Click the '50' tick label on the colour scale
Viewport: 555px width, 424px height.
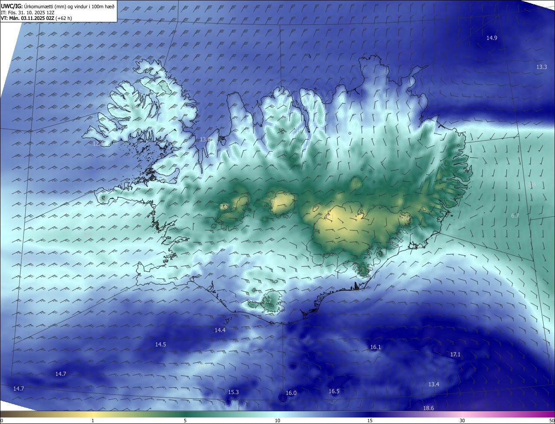coord(552,421)
